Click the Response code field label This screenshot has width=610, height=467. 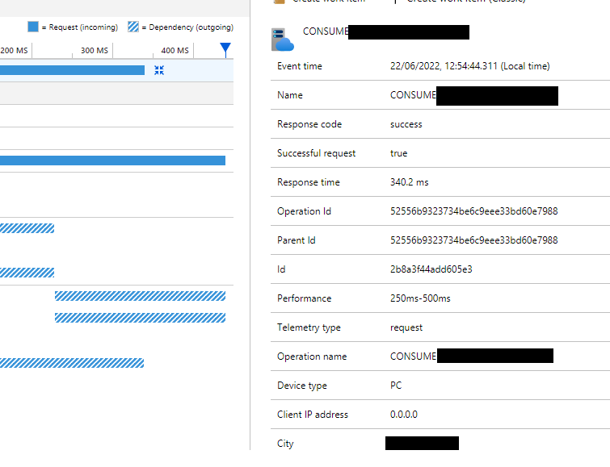pyautogui.click(x=309, y=124)
